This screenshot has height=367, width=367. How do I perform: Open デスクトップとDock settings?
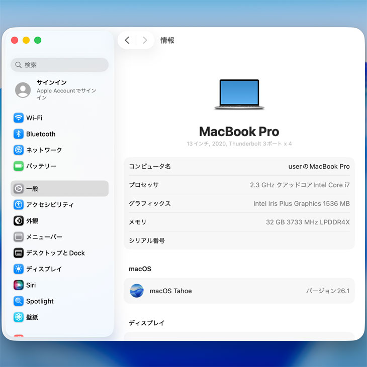coord(55,253)
